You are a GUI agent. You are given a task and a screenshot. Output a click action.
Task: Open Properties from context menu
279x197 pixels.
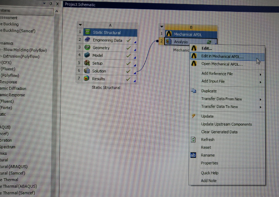pyautogui.click(x=227, y=163)
